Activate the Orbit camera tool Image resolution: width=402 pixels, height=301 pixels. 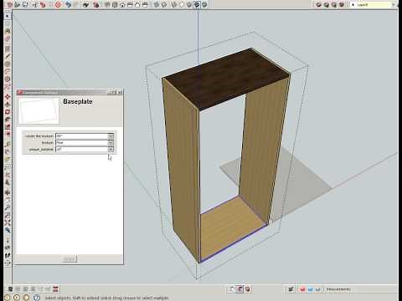coord(8,192)
